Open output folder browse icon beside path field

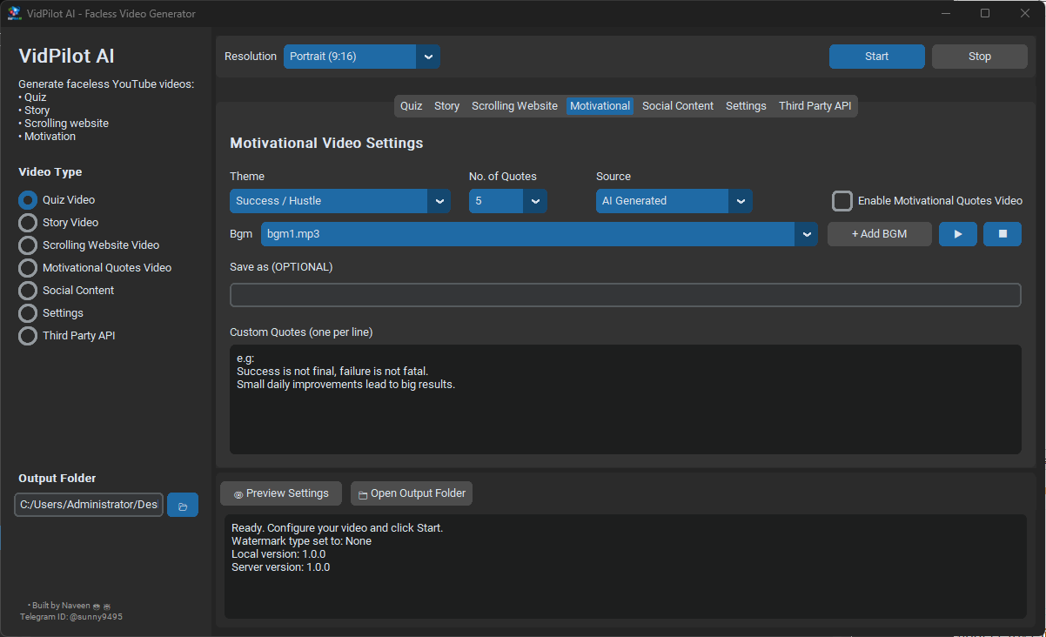[x=182, y=505]
